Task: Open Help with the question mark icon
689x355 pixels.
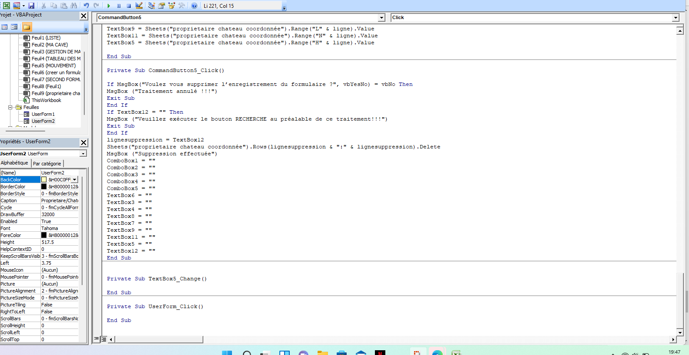Action: point(194,6)
